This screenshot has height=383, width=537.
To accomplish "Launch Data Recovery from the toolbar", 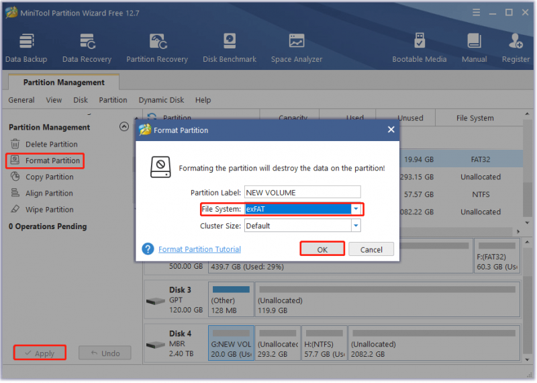I will pyautogui.click(x=87, y=48).
